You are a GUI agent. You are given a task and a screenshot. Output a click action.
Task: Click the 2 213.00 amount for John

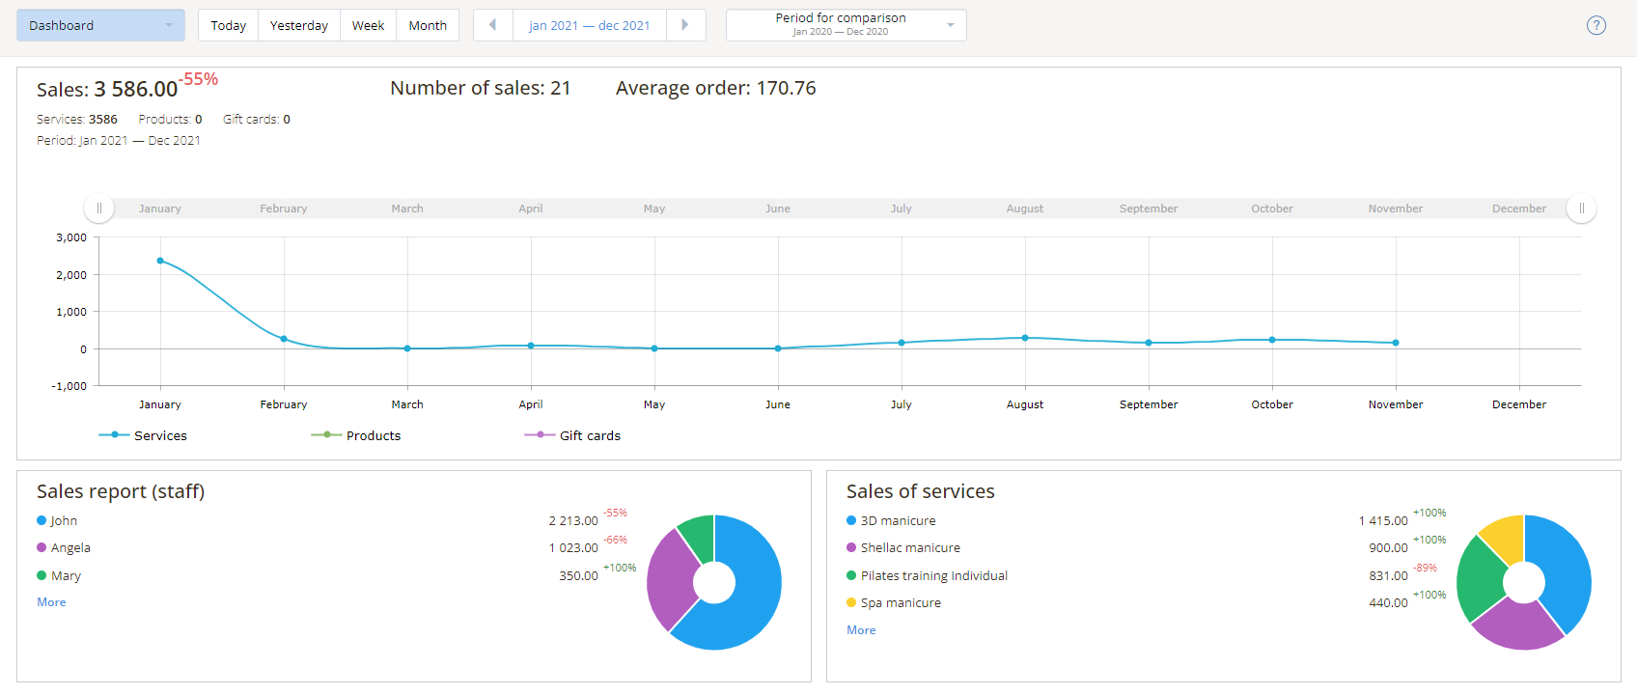click(x=573, y=520)
